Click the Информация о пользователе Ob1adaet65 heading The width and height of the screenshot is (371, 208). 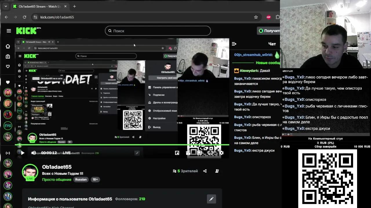click(70, 199)
